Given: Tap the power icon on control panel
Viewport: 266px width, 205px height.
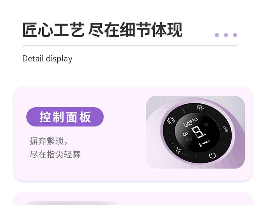Looking at the screenshot, I should click(212, 155).
